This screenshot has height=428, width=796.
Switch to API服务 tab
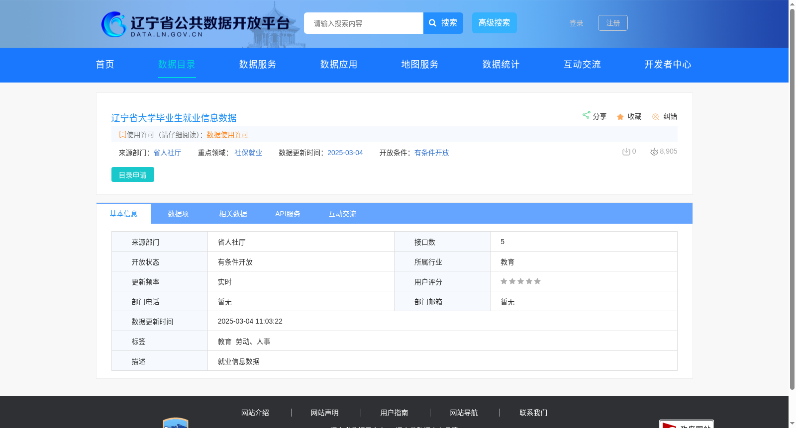pos(288,214)
